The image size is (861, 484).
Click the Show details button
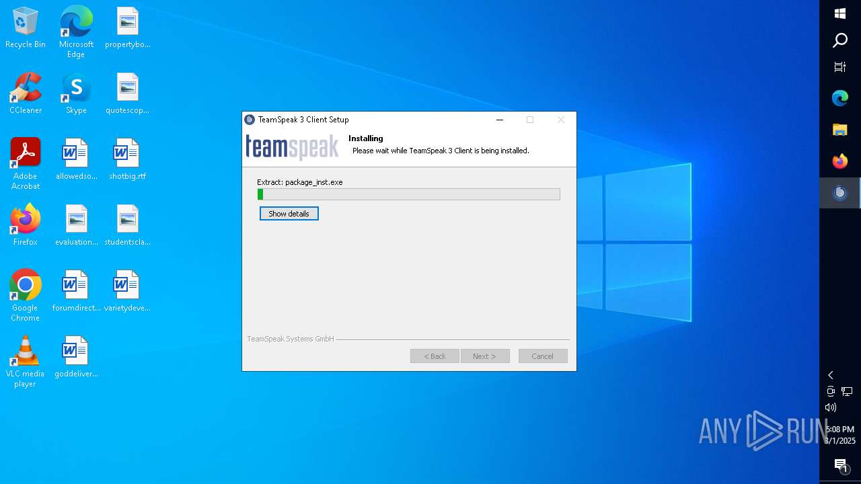(x=289, y=214)
